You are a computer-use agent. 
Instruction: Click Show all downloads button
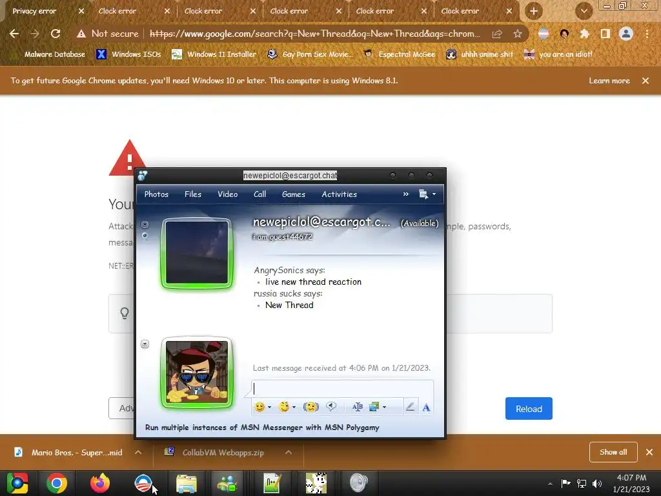point(613,452)
